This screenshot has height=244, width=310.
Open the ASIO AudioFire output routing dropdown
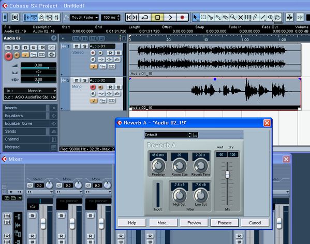click(x=30, y=97)
